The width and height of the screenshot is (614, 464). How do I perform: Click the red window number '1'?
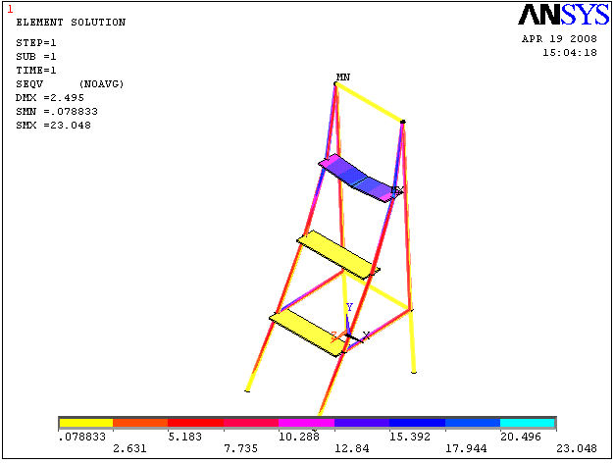coord(10,9)
